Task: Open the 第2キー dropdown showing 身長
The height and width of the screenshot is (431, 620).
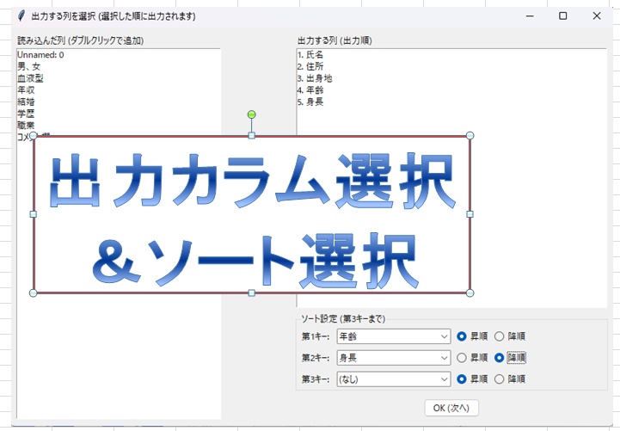Action: click(394, 358)
